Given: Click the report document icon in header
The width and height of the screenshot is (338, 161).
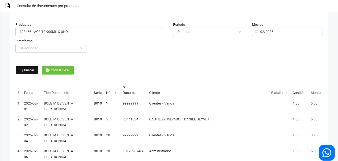Looking at the screenshot, I should click(8, 6).
